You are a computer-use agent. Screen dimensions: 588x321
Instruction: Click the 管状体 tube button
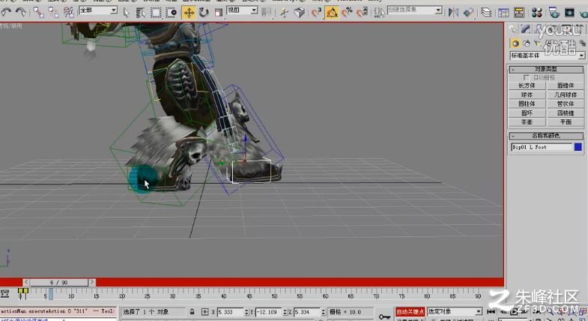click(x=565, y=103)
